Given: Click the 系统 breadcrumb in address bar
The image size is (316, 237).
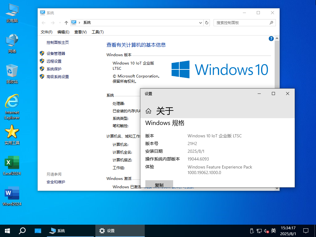Looking at the screenshot, I should (87, 23).
